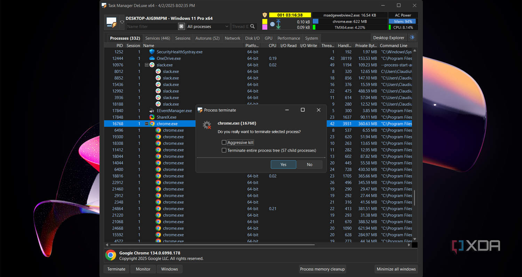Toggle the sun brightness theme icon
Image resolution: width=522 pixels, height=277 pixels.
pos(412,38)
